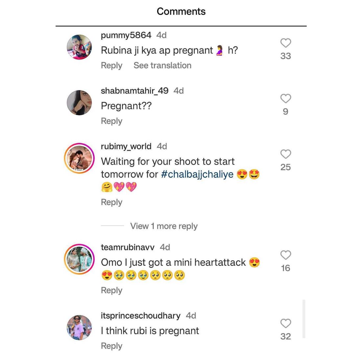Reply to pummy5864's comment
This screenshot has width=355, height=355.
(x=111, y=66)
